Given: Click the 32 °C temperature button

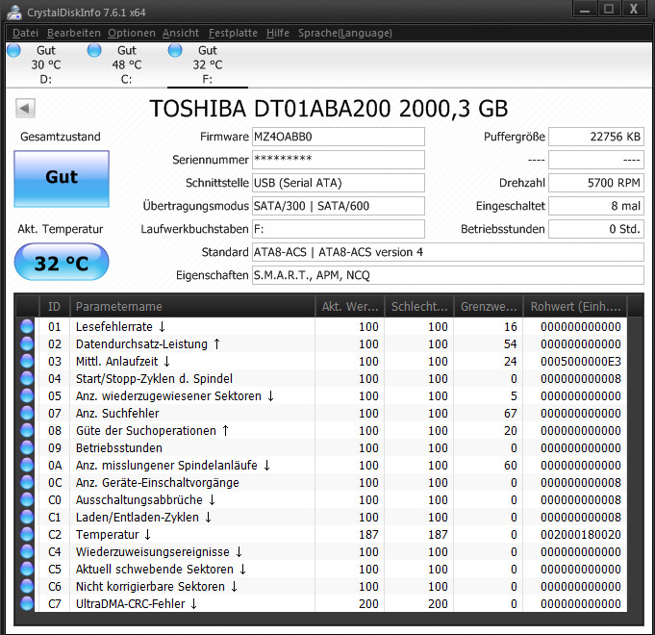Looking at the screenshot, I should pos(62,262).
